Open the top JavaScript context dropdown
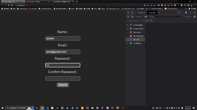The height and width of the screenshot is (110, 197). tap(139, 16)
